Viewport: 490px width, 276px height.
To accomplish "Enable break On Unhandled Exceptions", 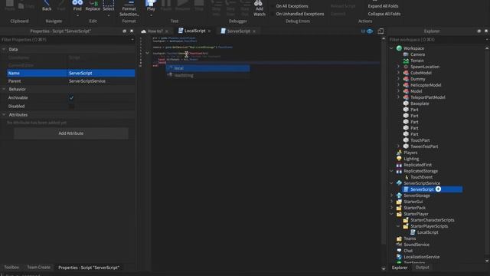I will [300, 14].
